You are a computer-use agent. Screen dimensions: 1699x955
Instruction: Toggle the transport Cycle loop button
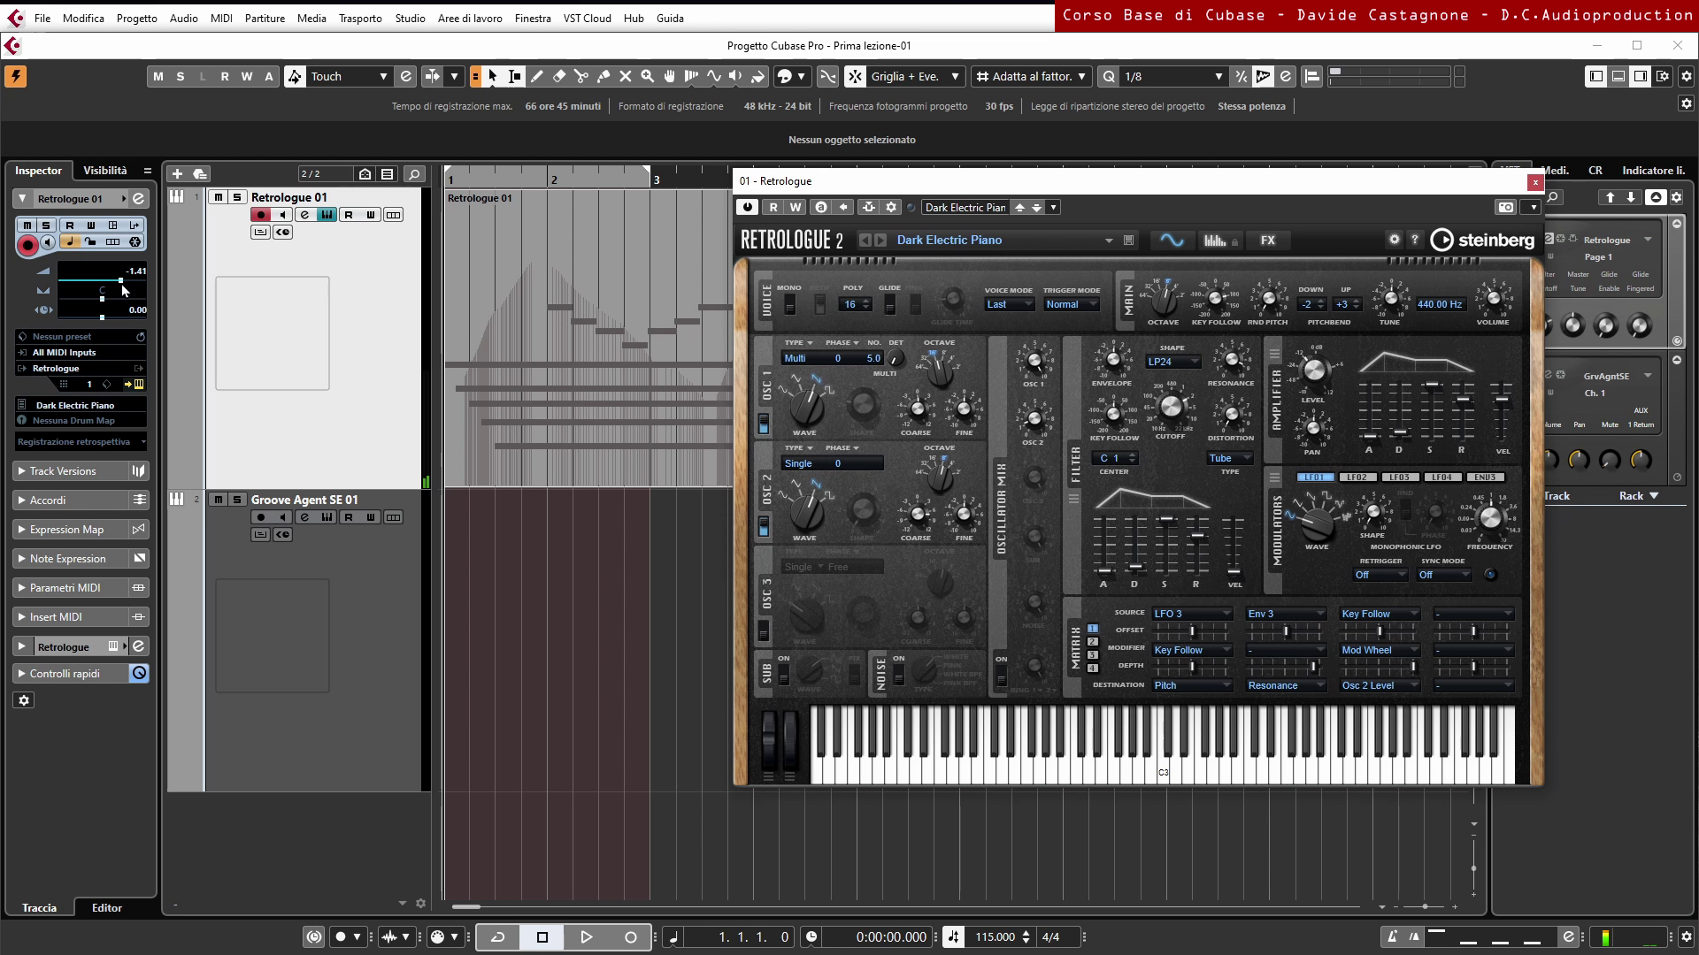(x=498, y=937)
